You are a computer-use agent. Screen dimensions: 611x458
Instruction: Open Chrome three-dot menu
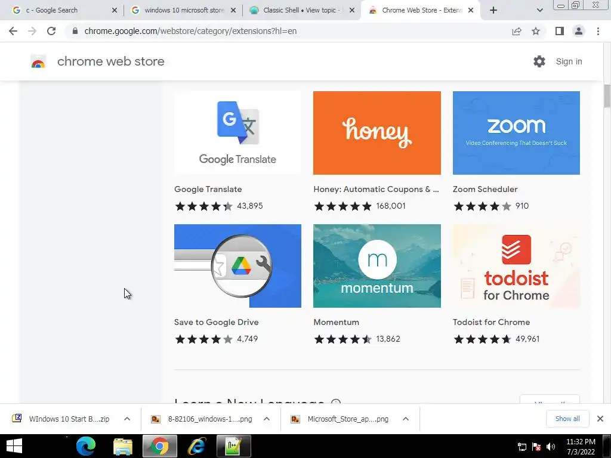(x=598, y=31)
